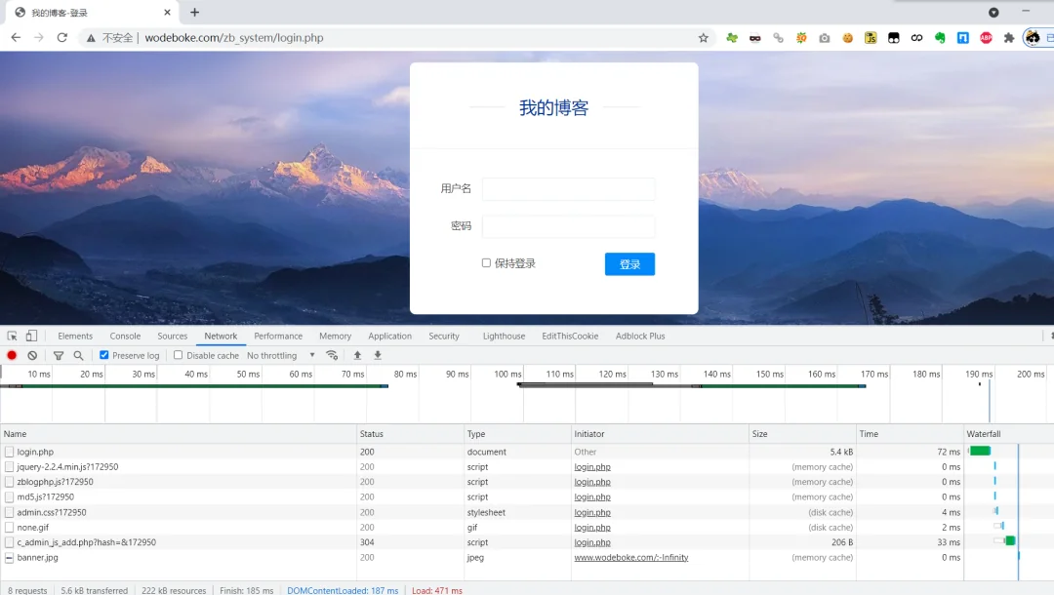Switch to the Sources tab

pyautogui.click(x=172, y=336)
